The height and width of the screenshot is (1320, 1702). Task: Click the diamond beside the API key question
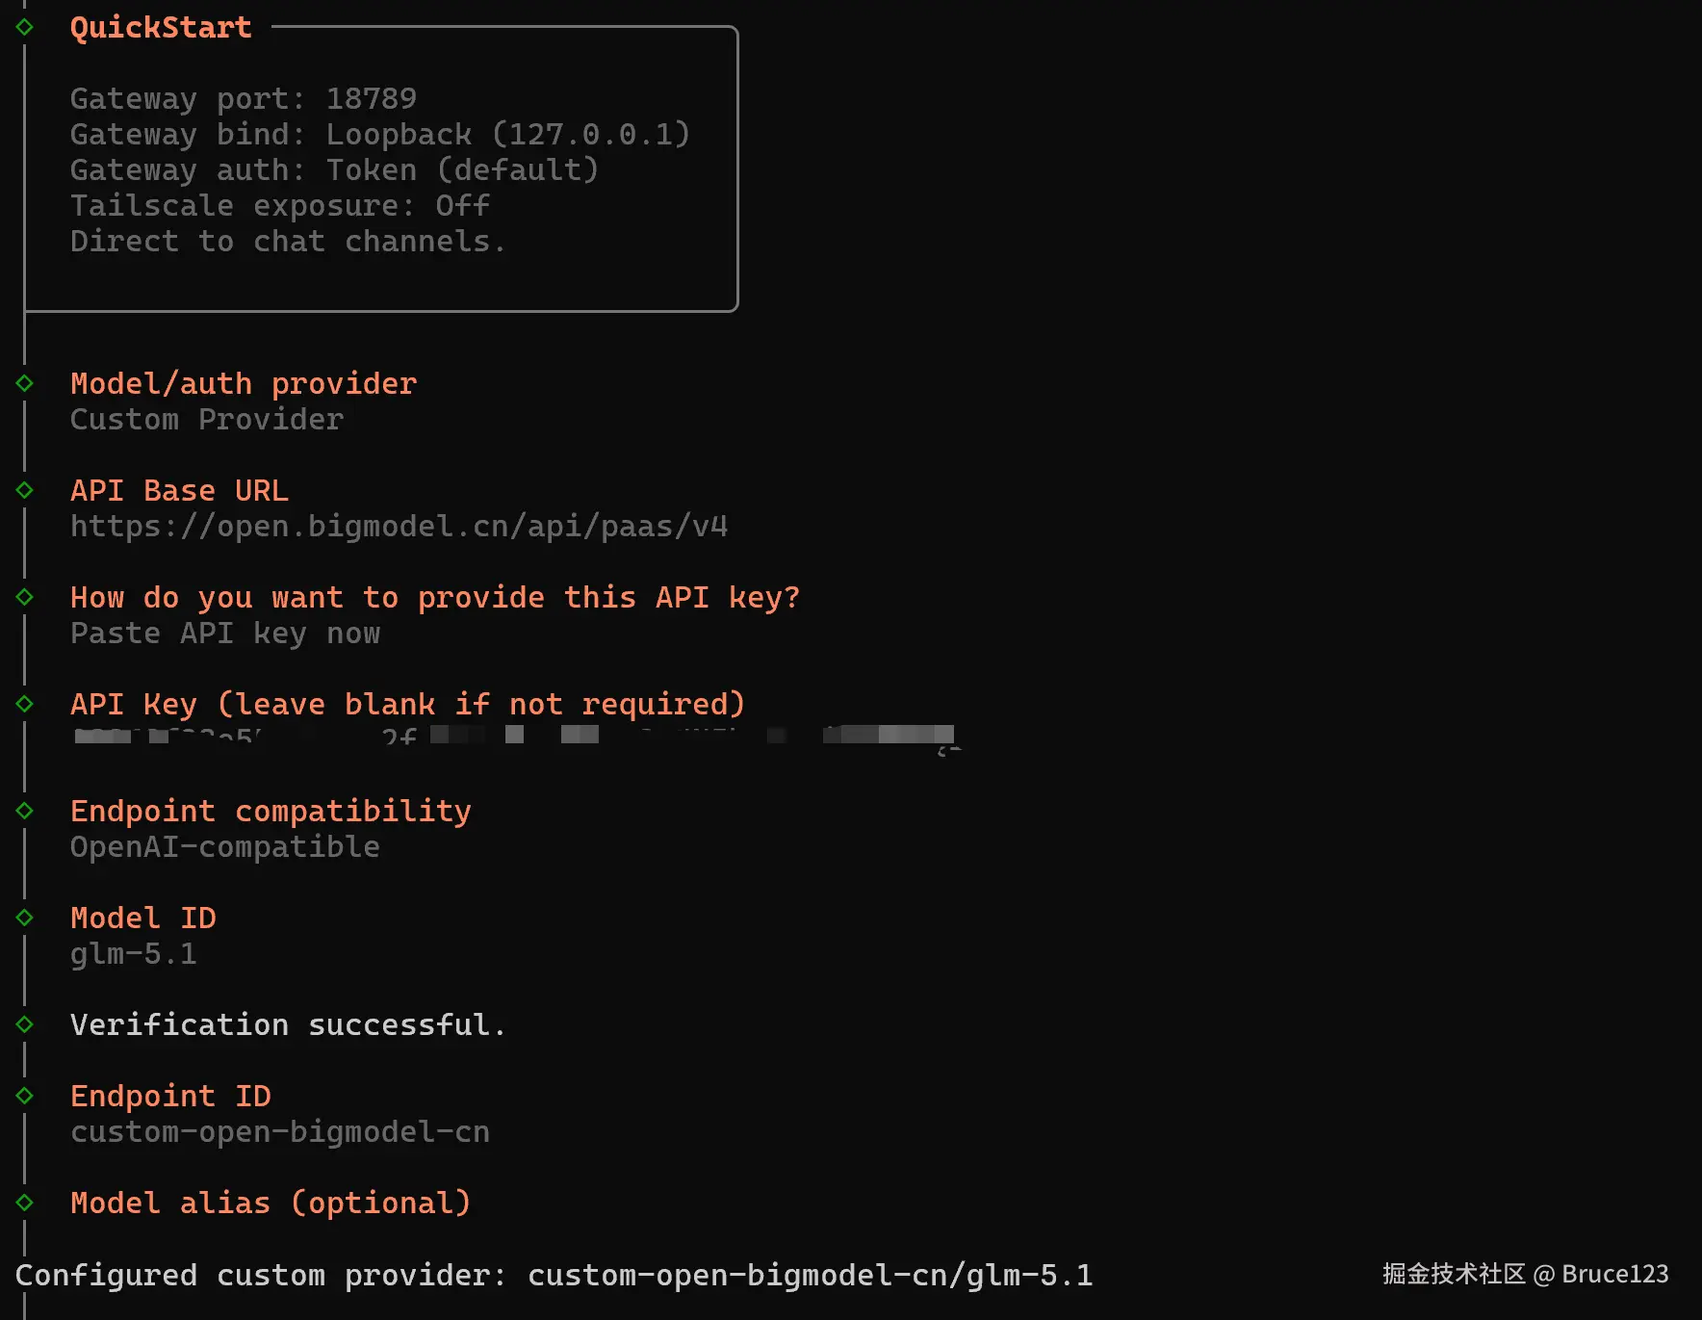[25, 597]
